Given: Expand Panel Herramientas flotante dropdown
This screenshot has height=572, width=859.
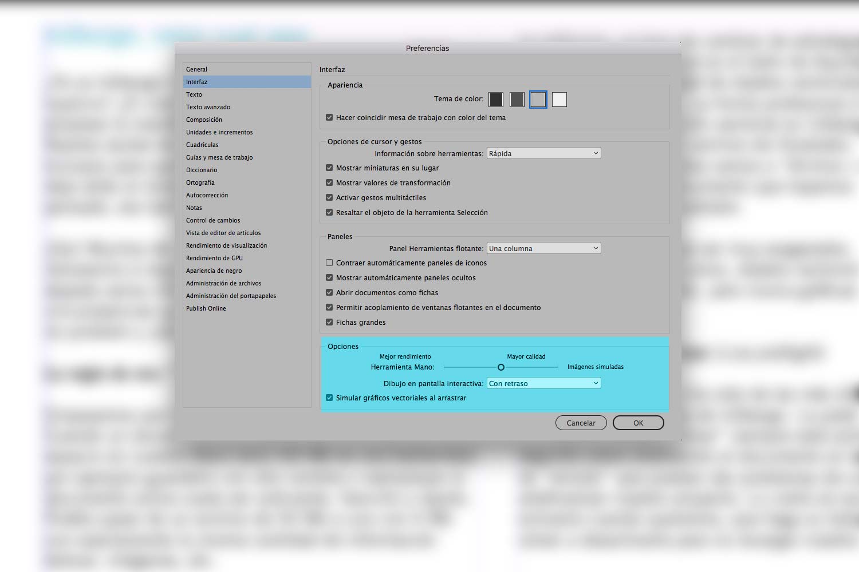Looking at the screenshot, I should (543, 248).
